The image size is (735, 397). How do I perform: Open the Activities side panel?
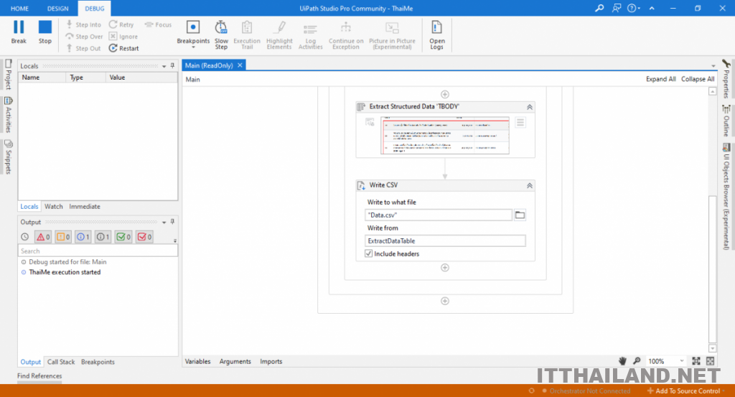tap(8, 114)
